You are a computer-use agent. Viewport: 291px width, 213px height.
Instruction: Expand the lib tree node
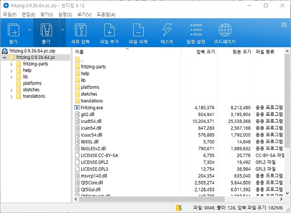point(11,77)
